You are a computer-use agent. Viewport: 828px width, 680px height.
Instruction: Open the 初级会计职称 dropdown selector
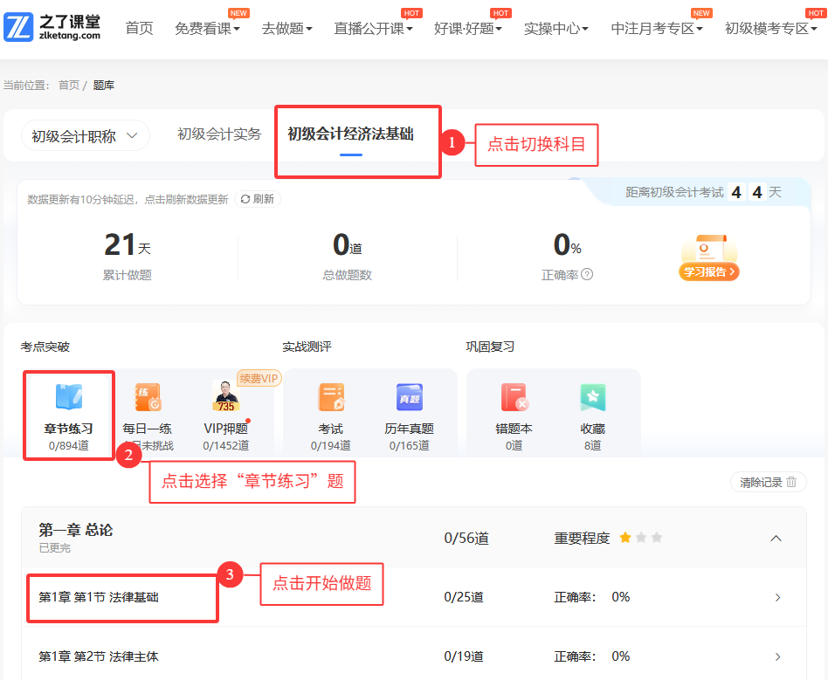[85, 136]
